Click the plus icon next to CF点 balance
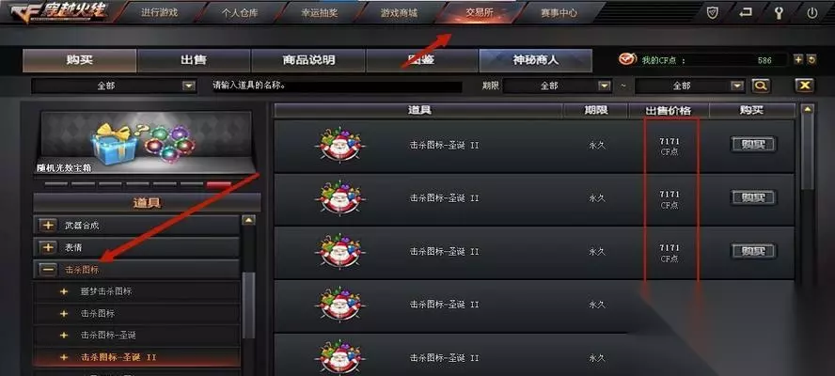The height and width of the screenshot is (376, 835). pyautogui.click(x=797, y=59)
